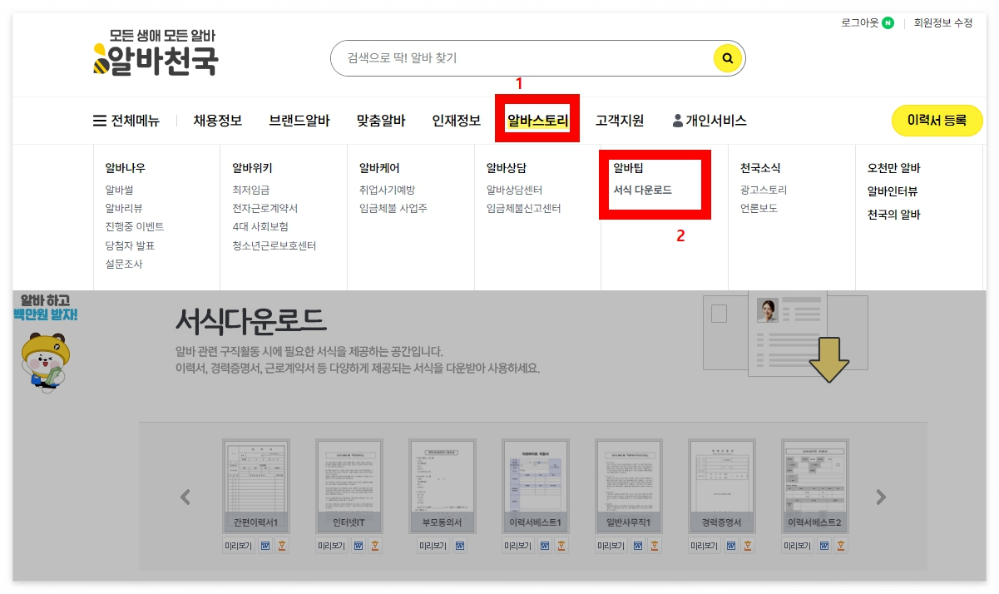
Task: Select the 알바스토리 menu tab
Action: point(538,121)
